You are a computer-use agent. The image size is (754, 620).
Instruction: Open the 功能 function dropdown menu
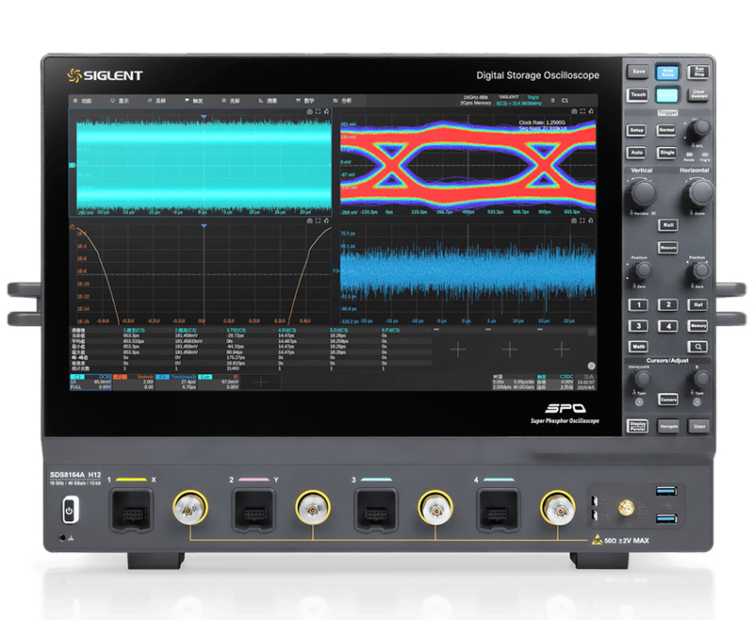(85, 99)
